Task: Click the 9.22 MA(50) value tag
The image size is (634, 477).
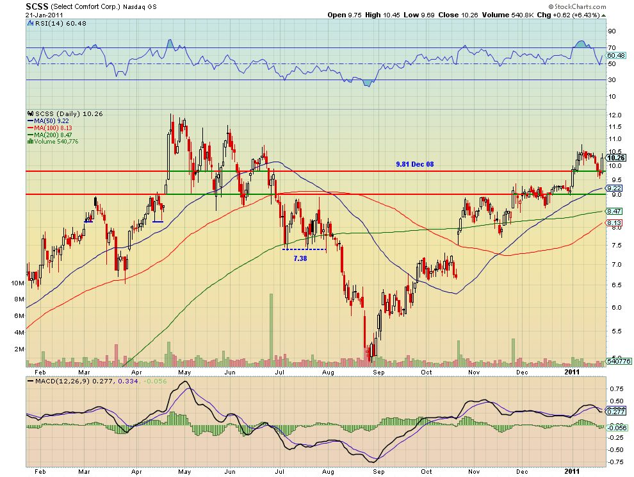Action: tap(614, 188)
